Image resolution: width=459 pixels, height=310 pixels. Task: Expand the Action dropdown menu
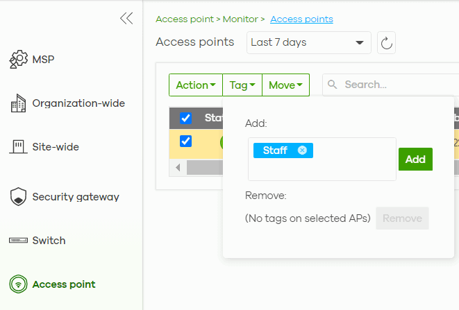pyautogui.click(x=196, y=85)
